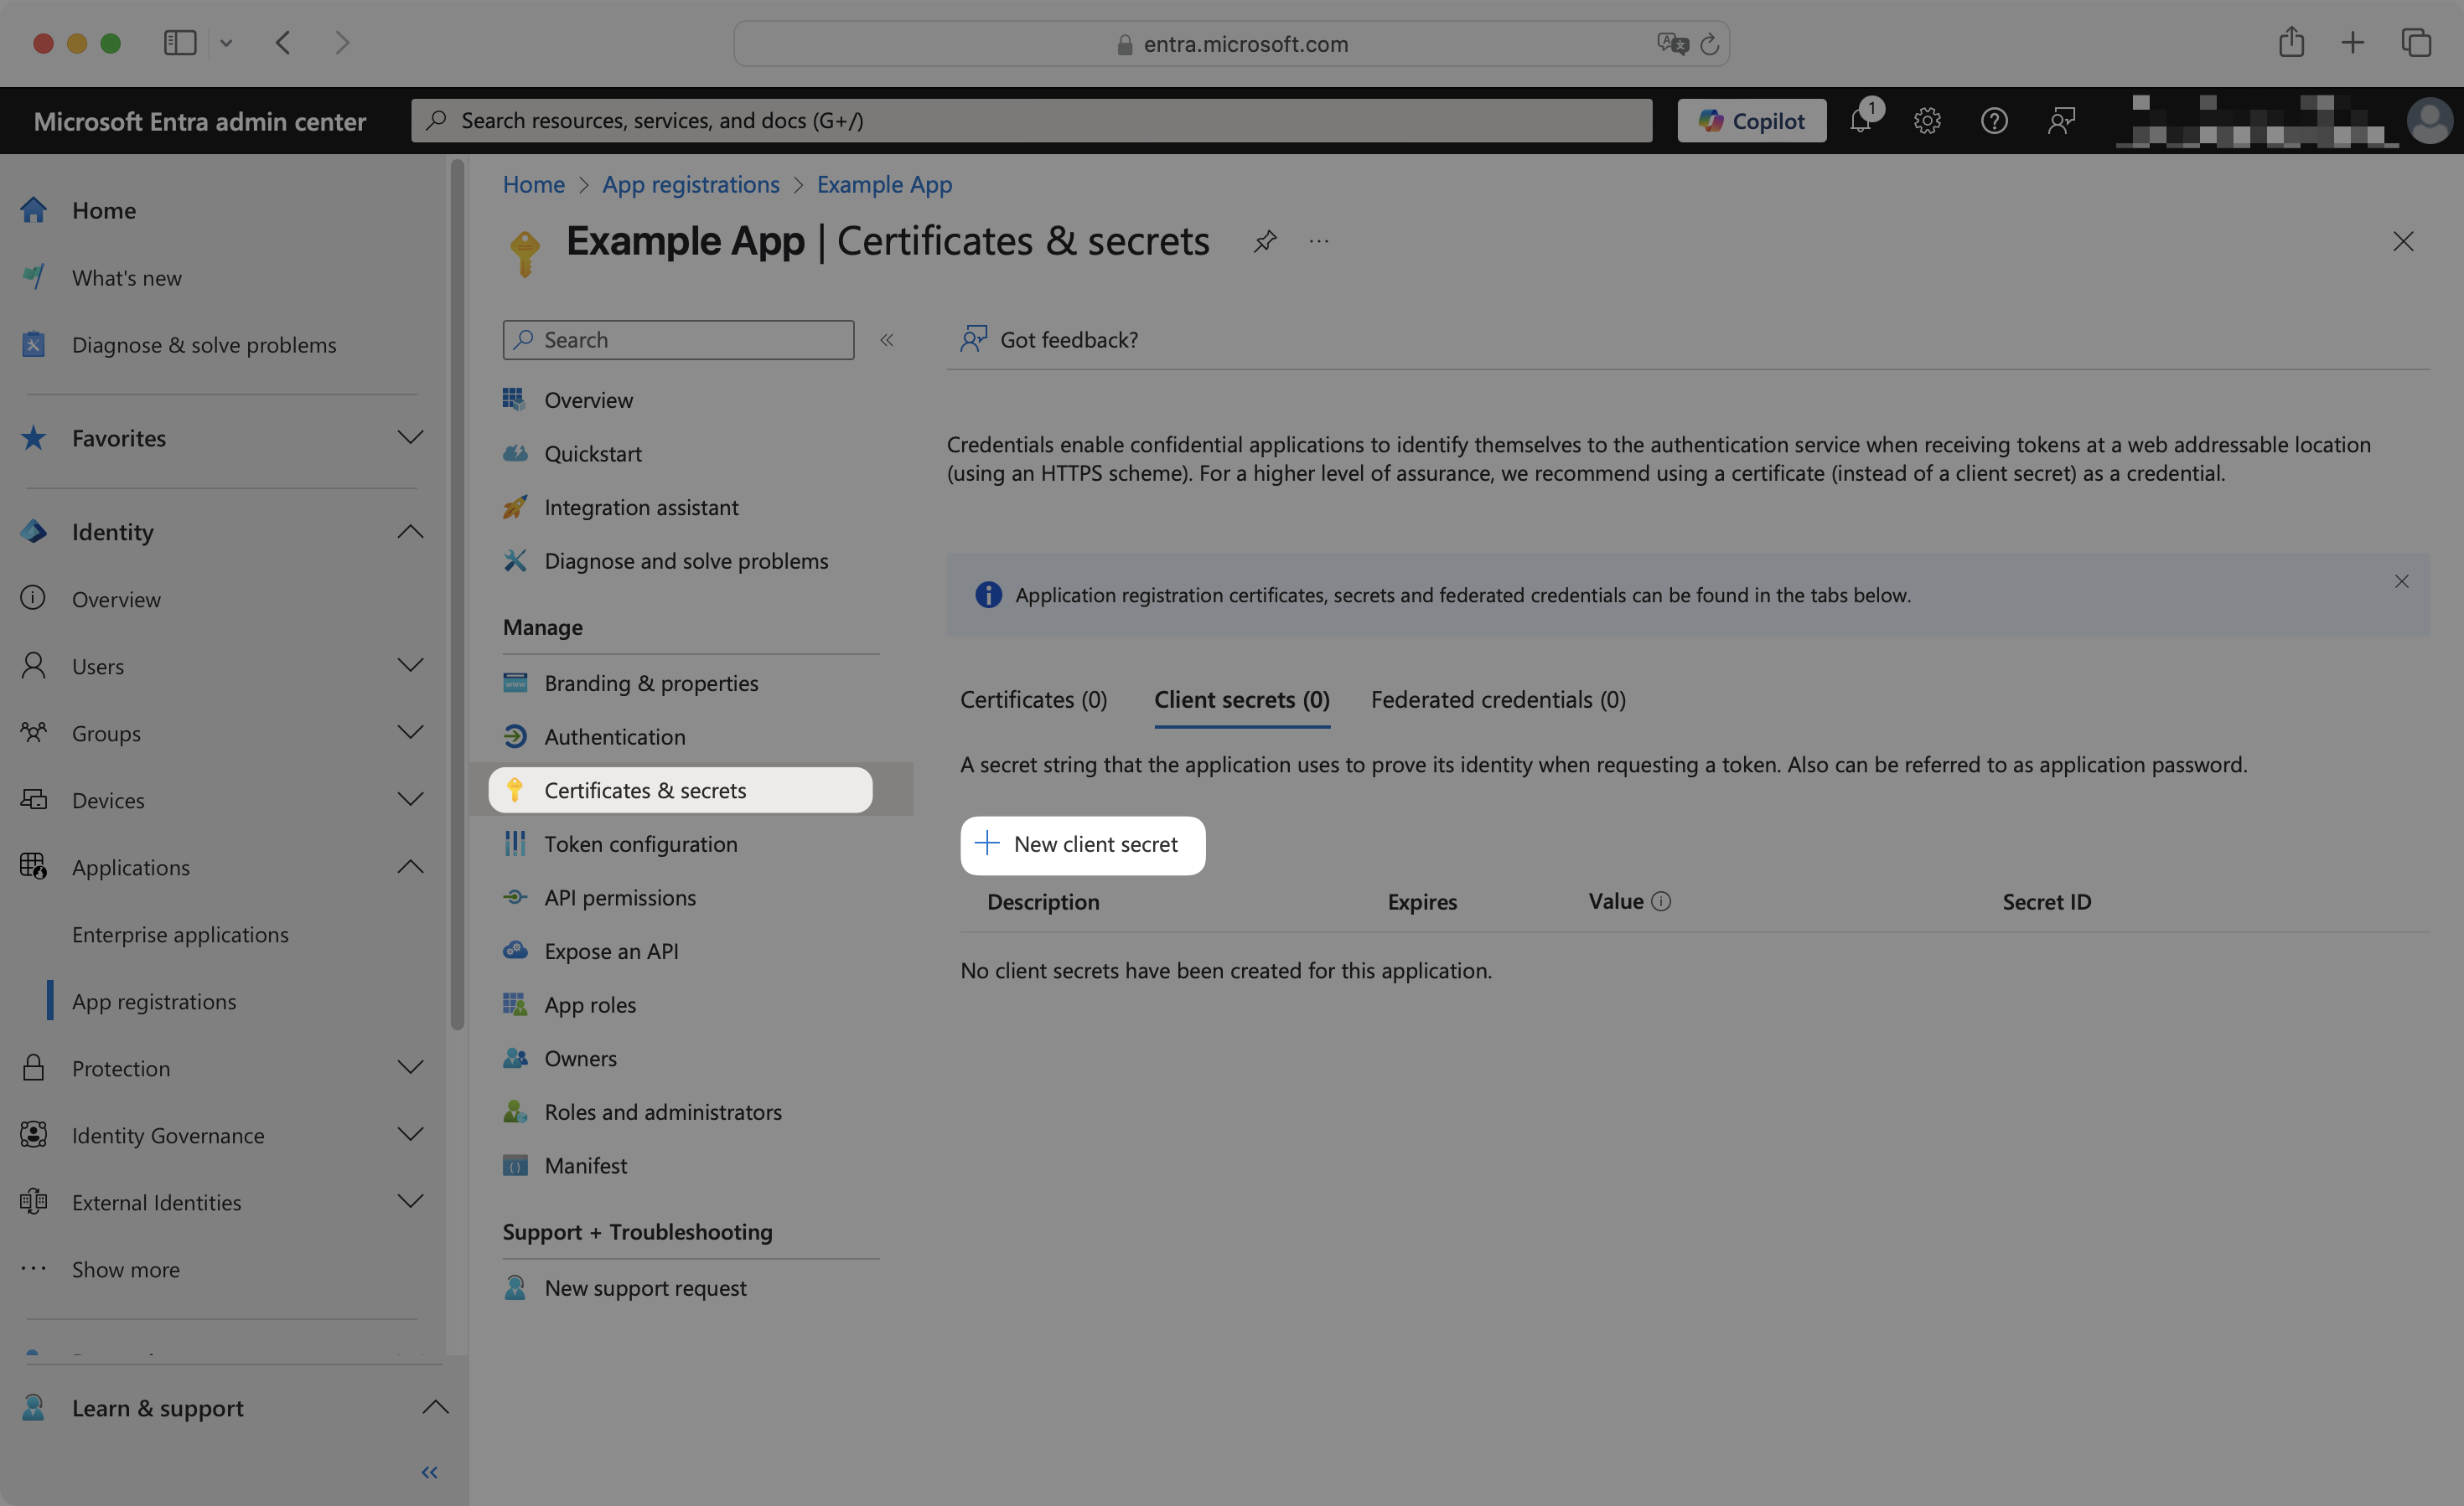Open the Certificates tab
2464x1506 pixels.
coord(1033,699)
